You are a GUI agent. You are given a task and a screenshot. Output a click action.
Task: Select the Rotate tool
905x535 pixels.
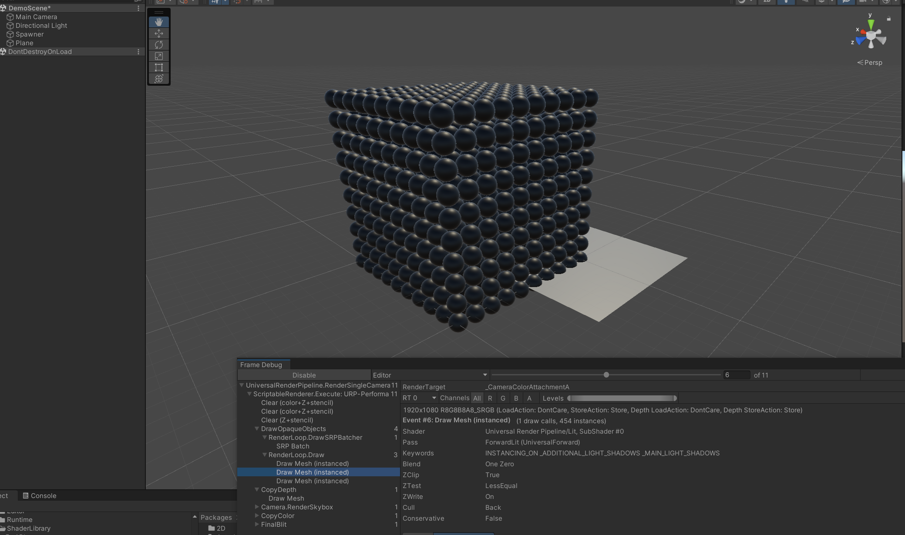159,44
